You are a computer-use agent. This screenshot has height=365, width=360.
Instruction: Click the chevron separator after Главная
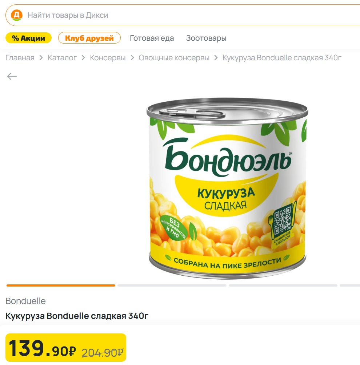(41, 58)
